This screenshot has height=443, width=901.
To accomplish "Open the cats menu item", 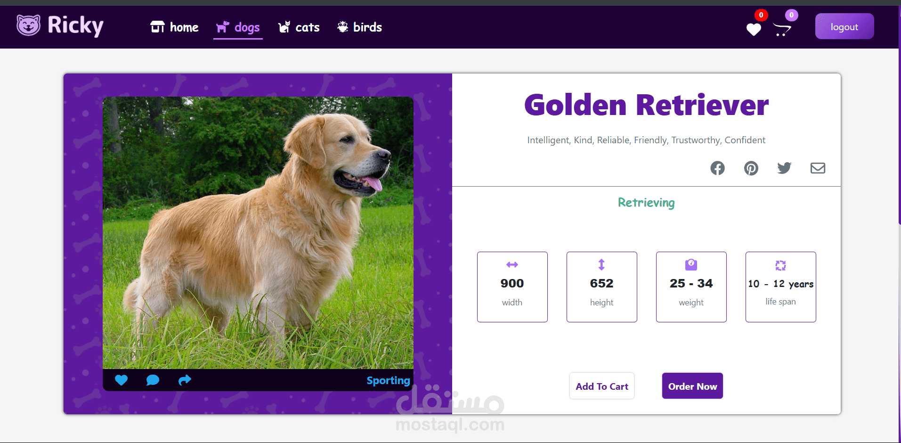I will (299, 27).
